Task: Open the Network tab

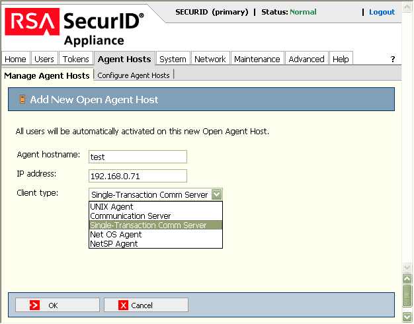Action: [x=210, y=59]
